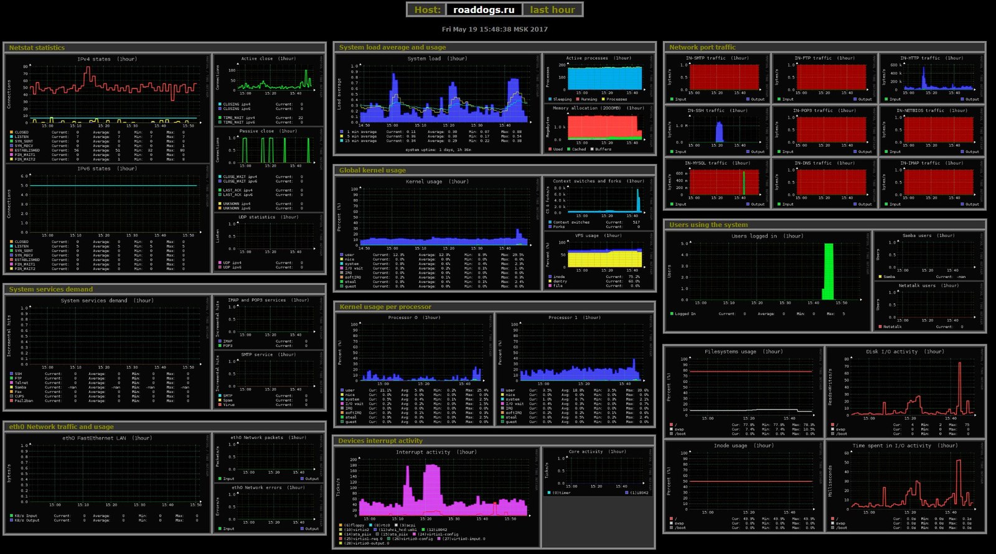Click the 'Network port traffic' section title
The image size is (996, 554).
tap(702, 47)
